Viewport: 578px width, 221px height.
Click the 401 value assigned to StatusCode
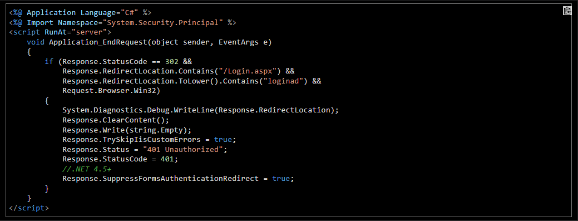[x=167, y=159]
